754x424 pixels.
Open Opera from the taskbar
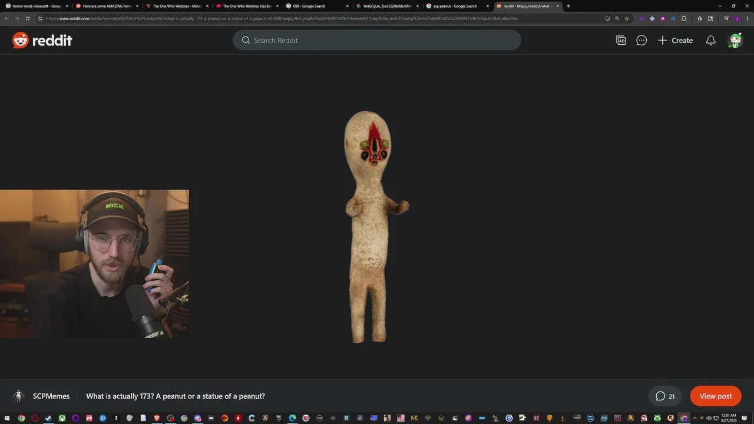pyautogui.click(x=35, y=418)
